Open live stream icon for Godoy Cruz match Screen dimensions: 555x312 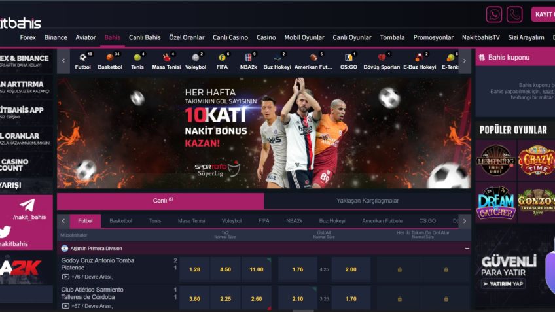65,277
